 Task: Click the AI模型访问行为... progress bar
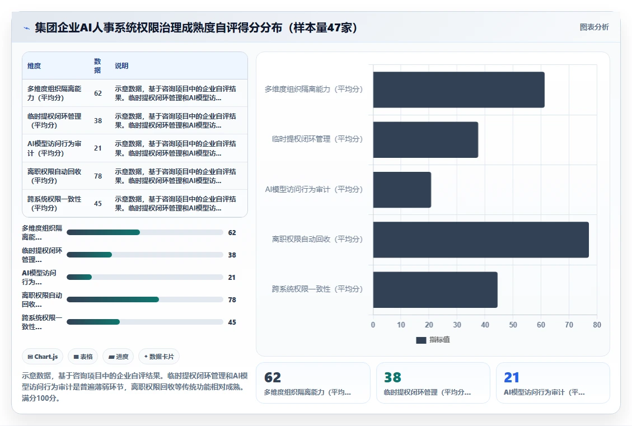click(144, 277)
